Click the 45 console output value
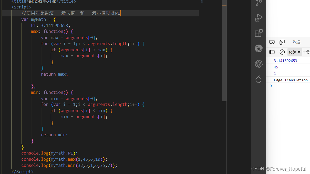The image size is (310, 174). (x=276, y=67)
